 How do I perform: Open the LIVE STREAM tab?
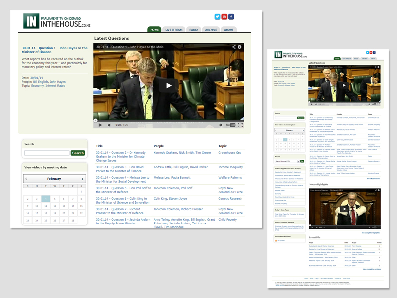coord(174,30)
